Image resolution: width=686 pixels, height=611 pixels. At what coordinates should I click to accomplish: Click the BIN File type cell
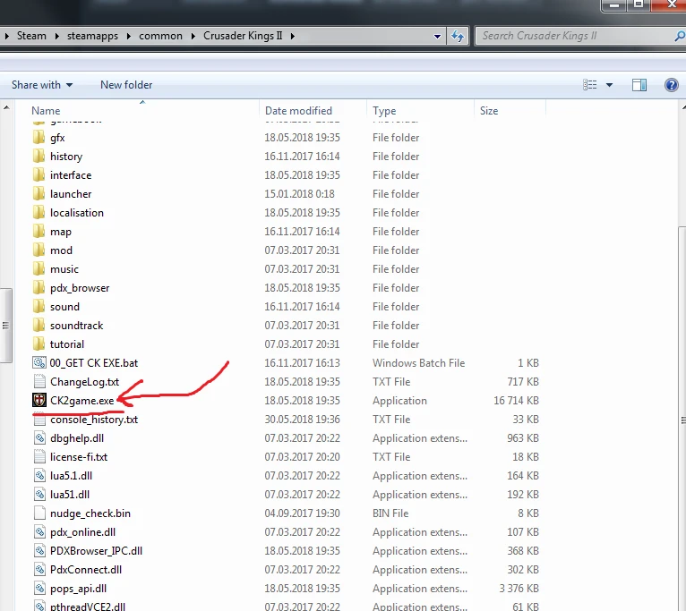point(390,513)
